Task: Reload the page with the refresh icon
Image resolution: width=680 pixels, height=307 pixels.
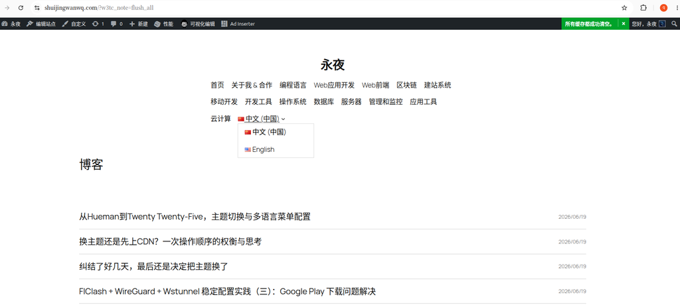Action: click(x=21, y=8)
